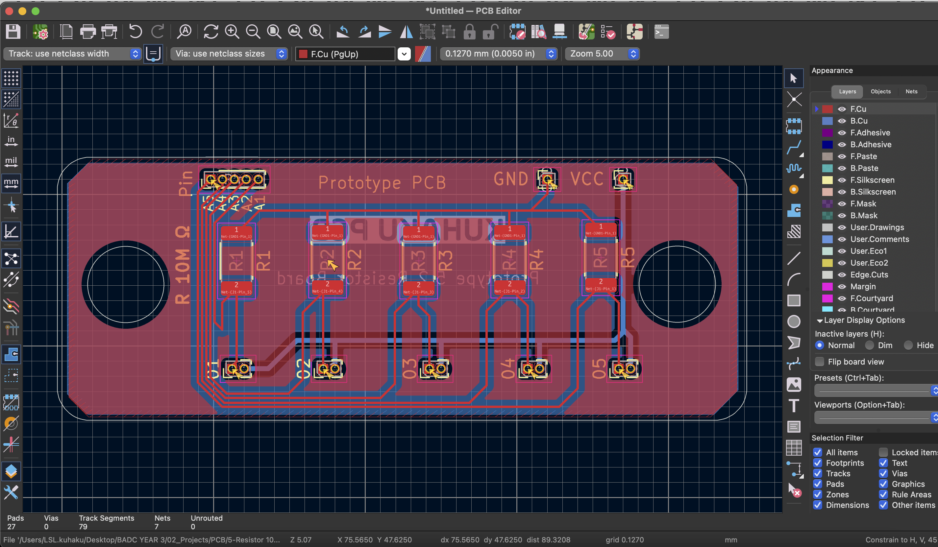Select the Add Text tool
This screenshot has width=938, height=547.
794,406
